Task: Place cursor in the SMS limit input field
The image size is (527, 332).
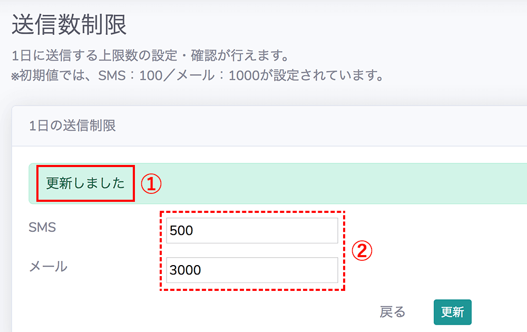Action: point(252,230)
